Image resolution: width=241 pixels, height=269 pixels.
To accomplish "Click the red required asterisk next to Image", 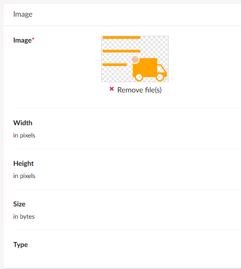I will pos(33,39).
